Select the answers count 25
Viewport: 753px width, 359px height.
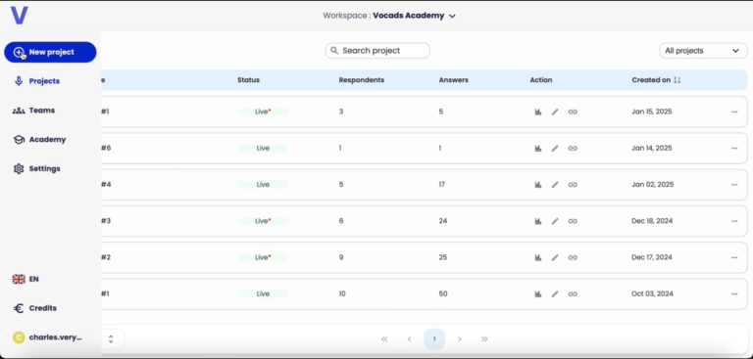(443, 257)
